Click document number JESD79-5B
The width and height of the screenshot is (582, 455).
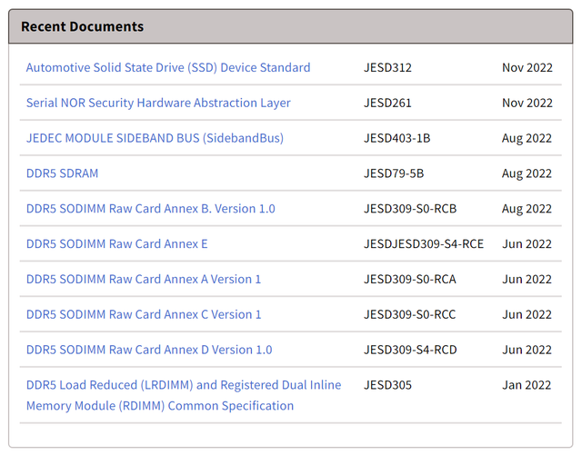[x=394, y=173]
